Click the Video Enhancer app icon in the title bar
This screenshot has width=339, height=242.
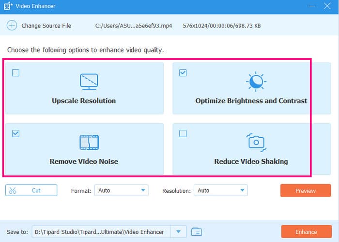click(8, 6)
